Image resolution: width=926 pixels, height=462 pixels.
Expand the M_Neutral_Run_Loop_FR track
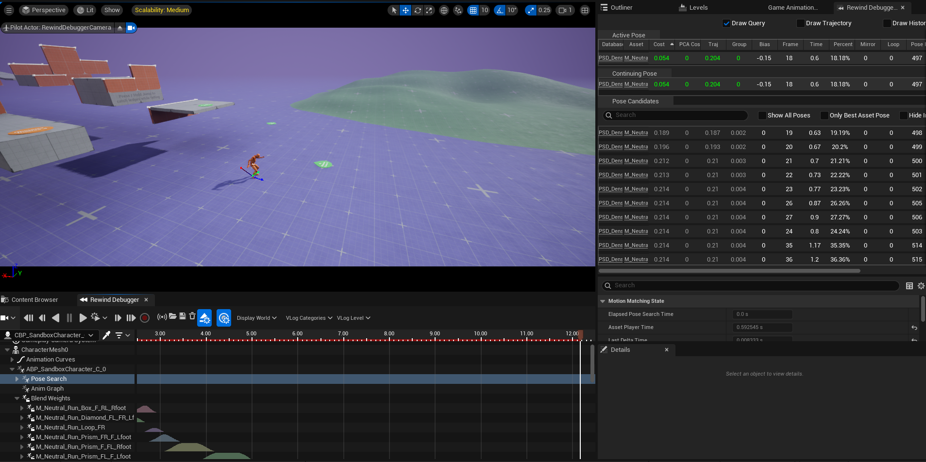[22, 428]
